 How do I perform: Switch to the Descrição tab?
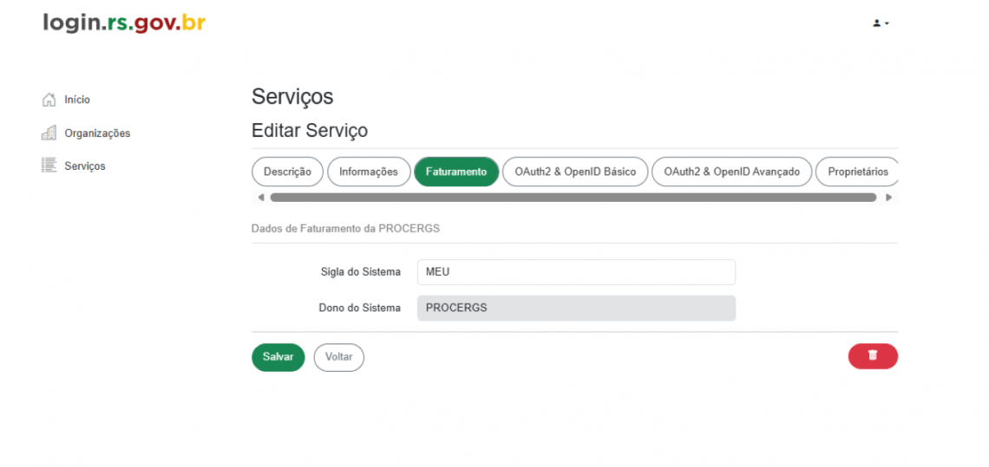tap(288, 172)
